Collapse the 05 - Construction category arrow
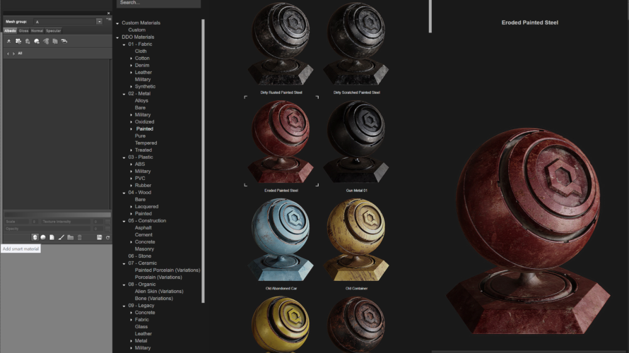This screenshot has width=629, height=353. coord(124,221)
